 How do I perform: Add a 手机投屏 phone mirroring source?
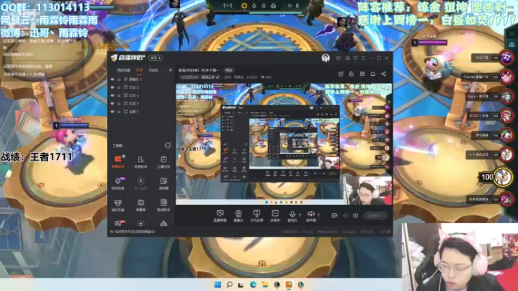256,216
